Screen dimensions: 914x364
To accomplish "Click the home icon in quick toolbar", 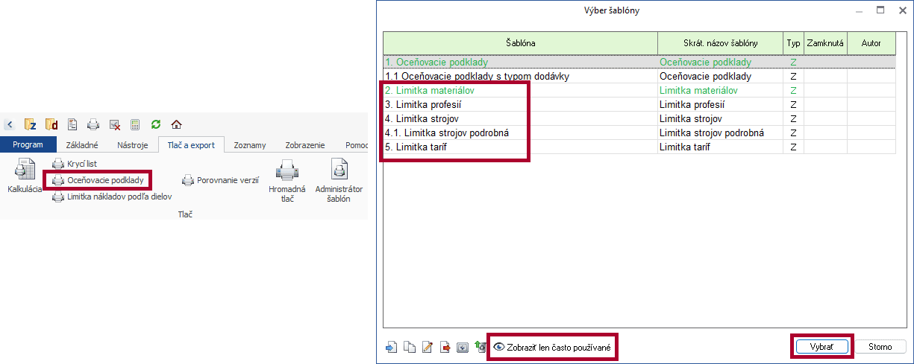I will click(x=176, y=124).
